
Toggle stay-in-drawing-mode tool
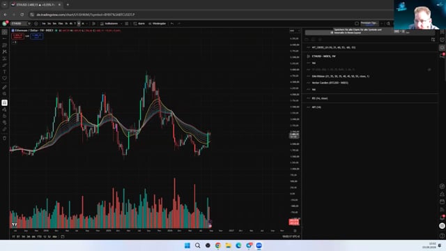click(x=5, y=109)
